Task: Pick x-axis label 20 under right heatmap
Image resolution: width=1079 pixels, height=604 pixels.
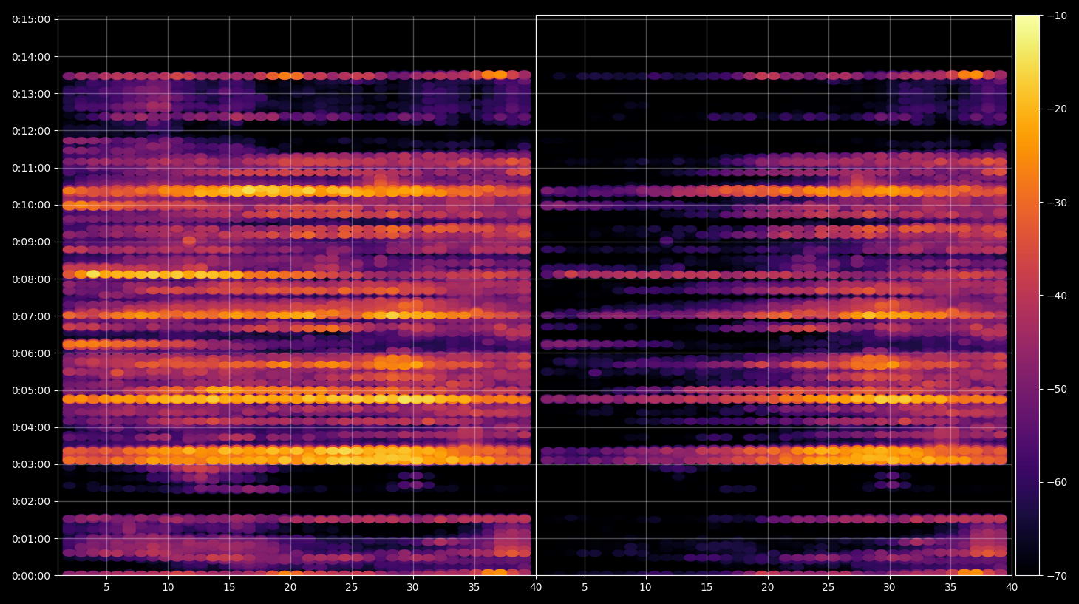Action: tap(768, 588)
